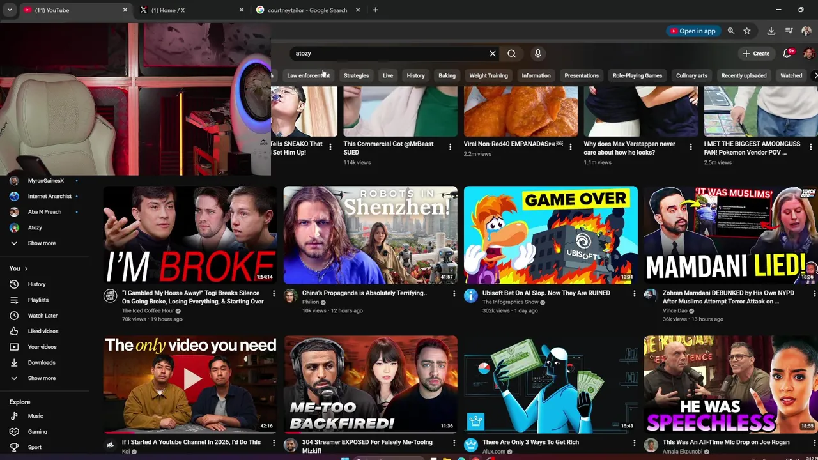Select the Law enforcement chip

coord(308,75)
